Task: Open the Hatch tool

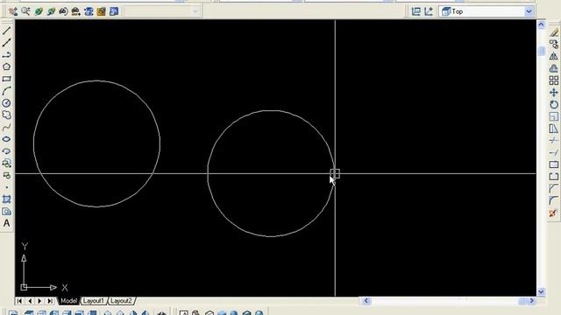Action: (x=6, y=199)
